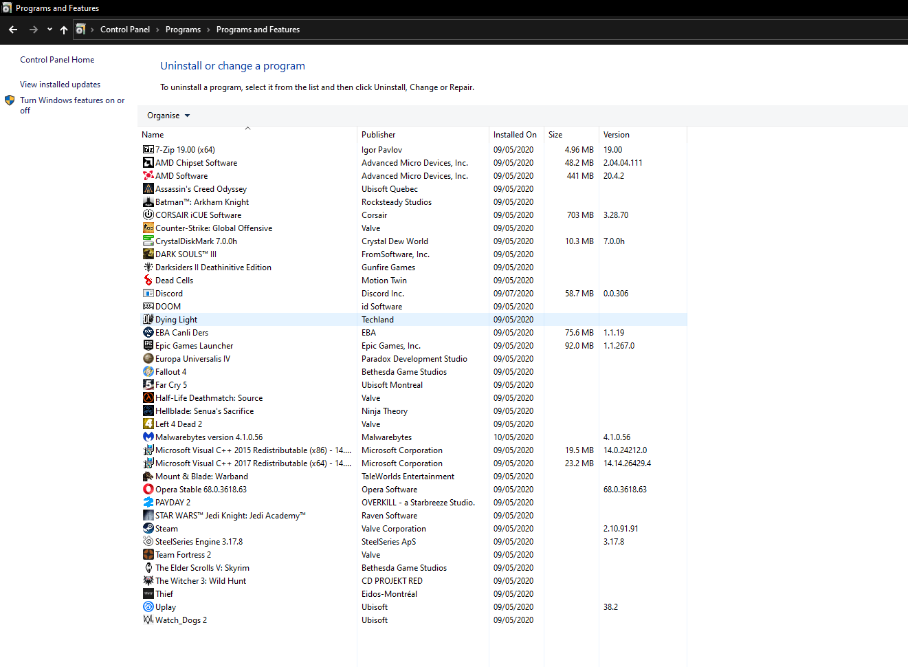This screenshot has height=667, width=908.
Task: Click the Opera Stable icon
Action: (148, 490)
